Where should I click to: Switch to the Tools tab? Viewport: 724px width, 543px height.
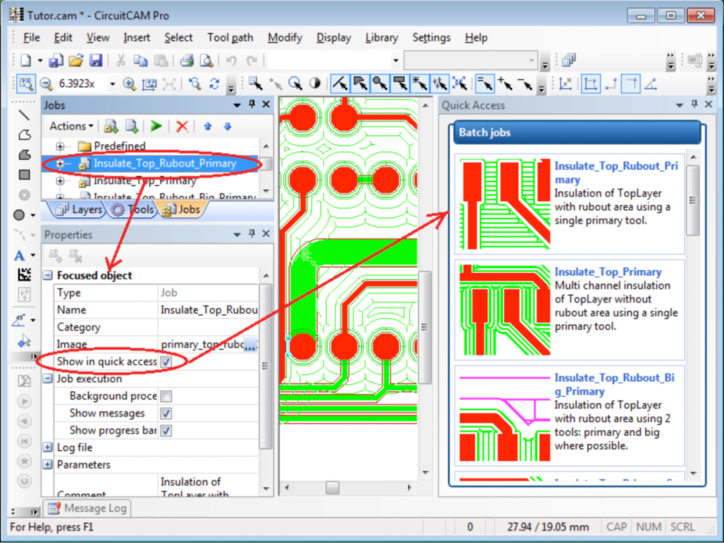[133, 210]
